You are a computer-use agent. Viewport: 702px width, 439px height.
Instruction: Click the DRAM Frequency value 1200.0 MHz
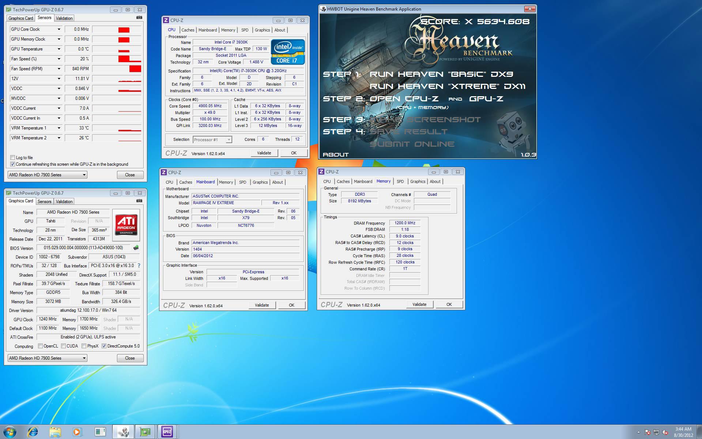pyautogui.click(x=405, y=223)
